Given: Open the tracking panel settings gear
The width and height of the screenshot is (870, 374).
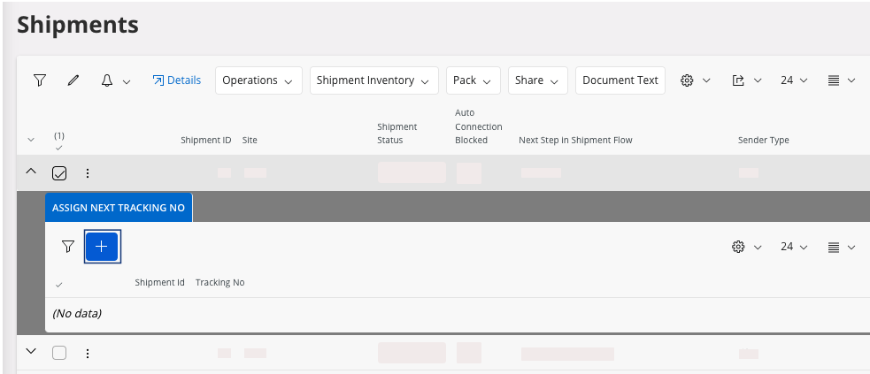Looking at the screenshot, I should coord(738,247).
